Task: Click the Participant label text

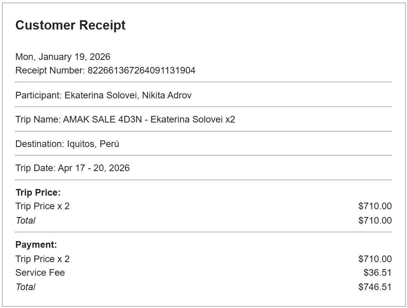Action: pos(38,95)
